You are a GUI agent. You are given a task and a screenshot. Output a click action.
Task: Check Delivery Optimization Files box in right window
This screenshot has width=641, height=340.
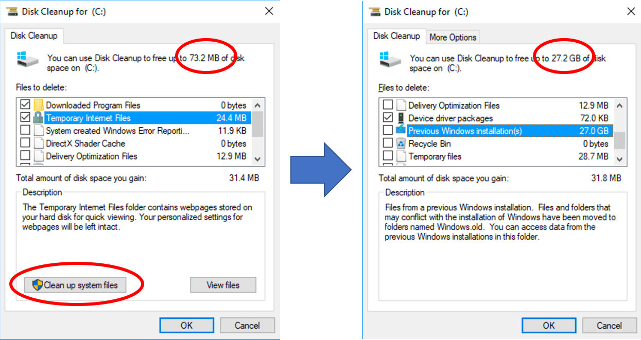click(388, 105)
